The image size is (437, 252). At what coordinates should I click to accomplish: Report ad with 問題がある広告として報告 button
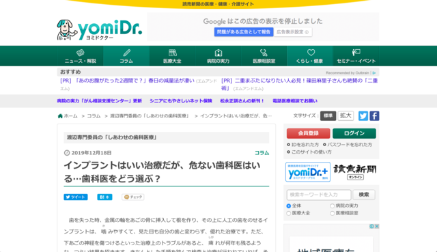coord(244,32)
